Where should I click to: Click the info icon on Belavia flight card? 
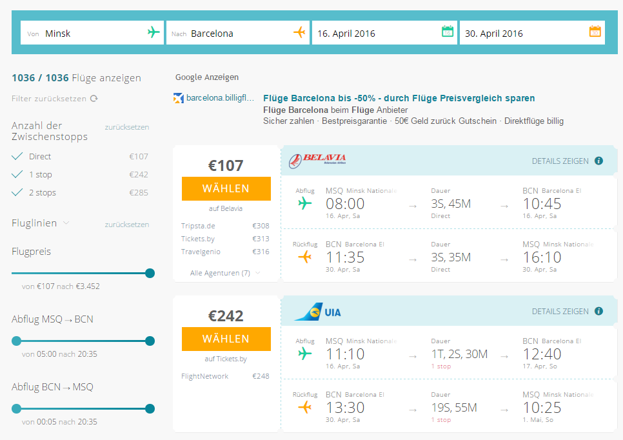tap(598, 161)
